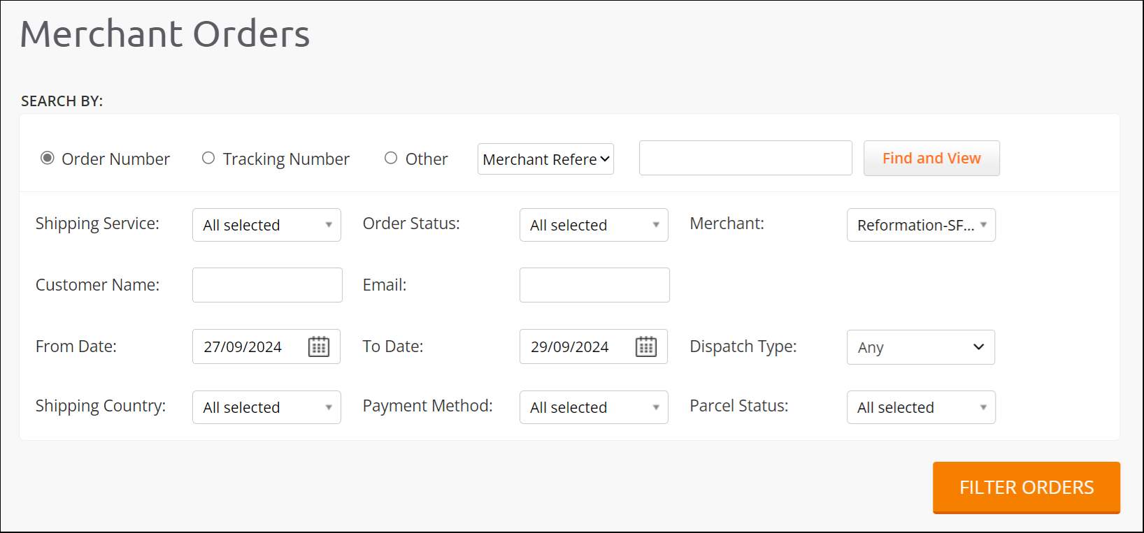The width and height of the screenshot is (1144, 533).
Task: Click the search text box beside Find and View
Action: click(x=745, y=158)
